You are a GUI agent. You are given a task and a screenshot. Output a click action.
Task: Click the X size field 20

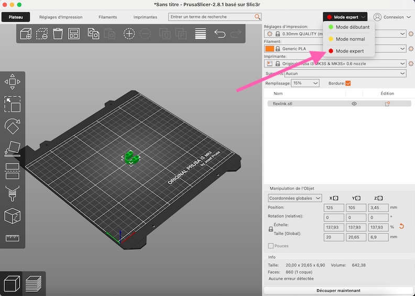(334, 237)
